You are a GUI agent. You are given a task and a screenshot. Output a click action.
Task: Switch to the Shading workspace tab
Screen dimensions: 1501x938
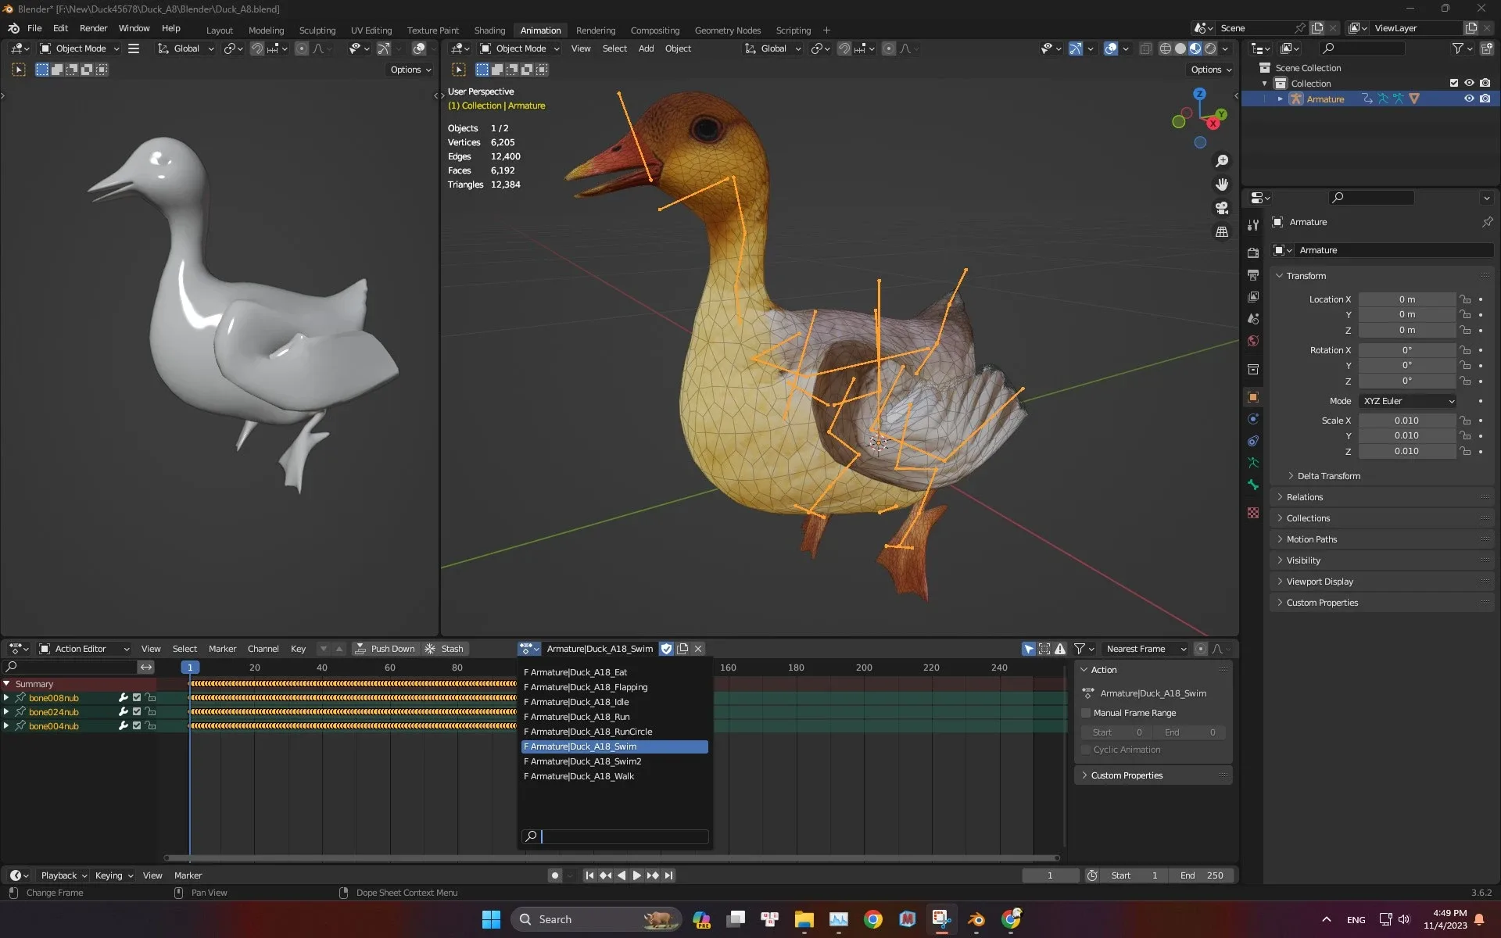click(489, 30)
